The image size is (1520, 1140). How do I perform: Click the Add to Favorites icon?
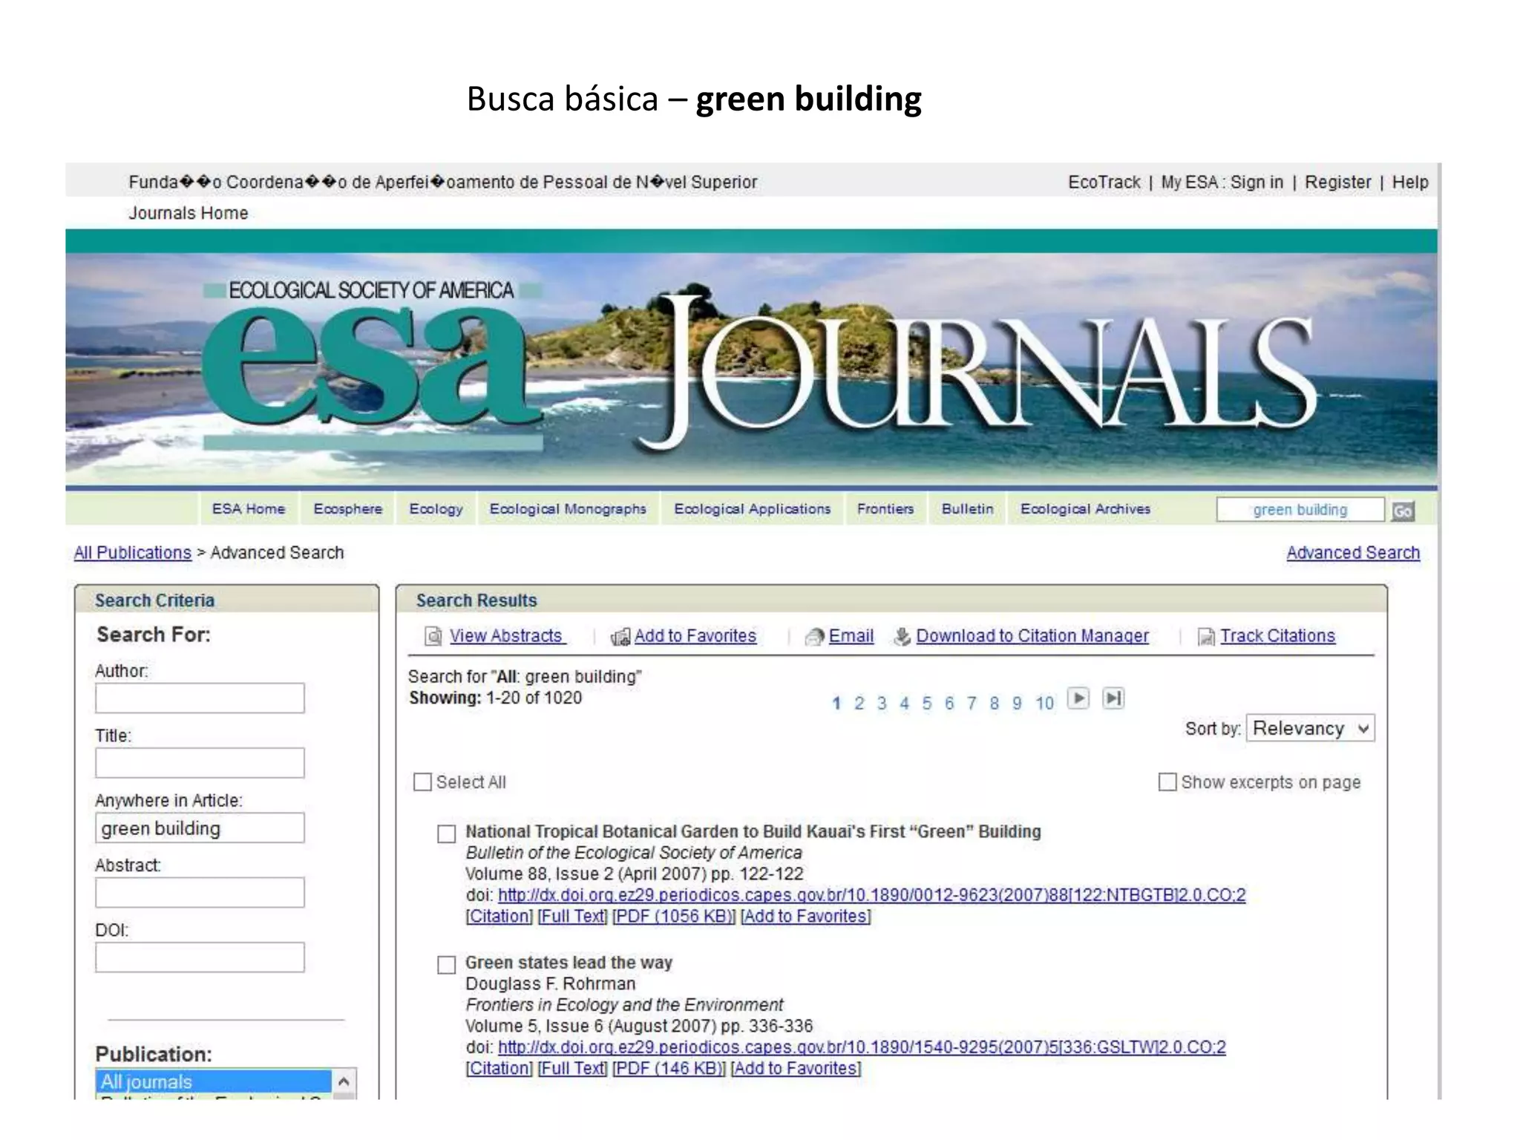(x=620, y=637)
